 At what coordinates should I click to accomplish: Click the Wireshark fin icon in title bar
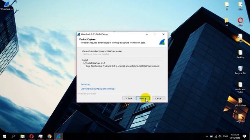pos(79,34)
